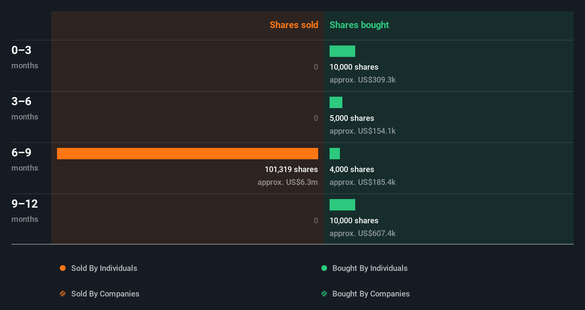Click the 3–6 row heading
Screen dimensions: 585x310
(x=21, y=101)
